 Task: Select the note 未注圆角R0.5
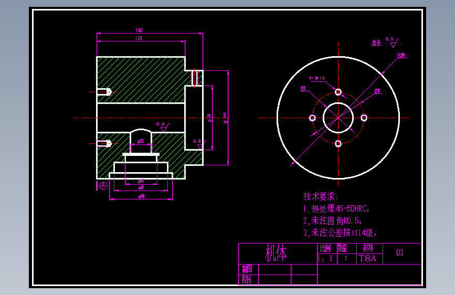[333, 220]
